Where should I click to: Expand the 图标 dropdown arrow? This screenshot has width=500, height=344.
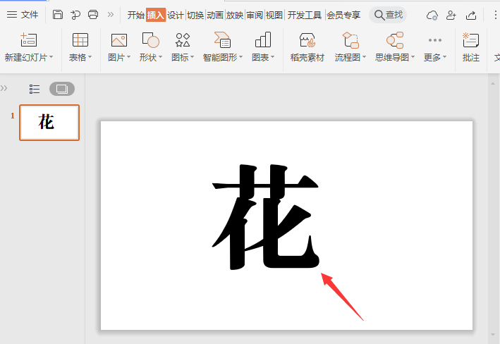192,57
